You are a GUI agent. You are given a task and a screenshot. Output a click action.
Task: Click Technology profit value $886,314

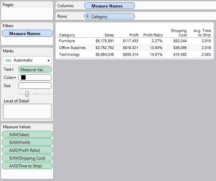tap(130, 54)
